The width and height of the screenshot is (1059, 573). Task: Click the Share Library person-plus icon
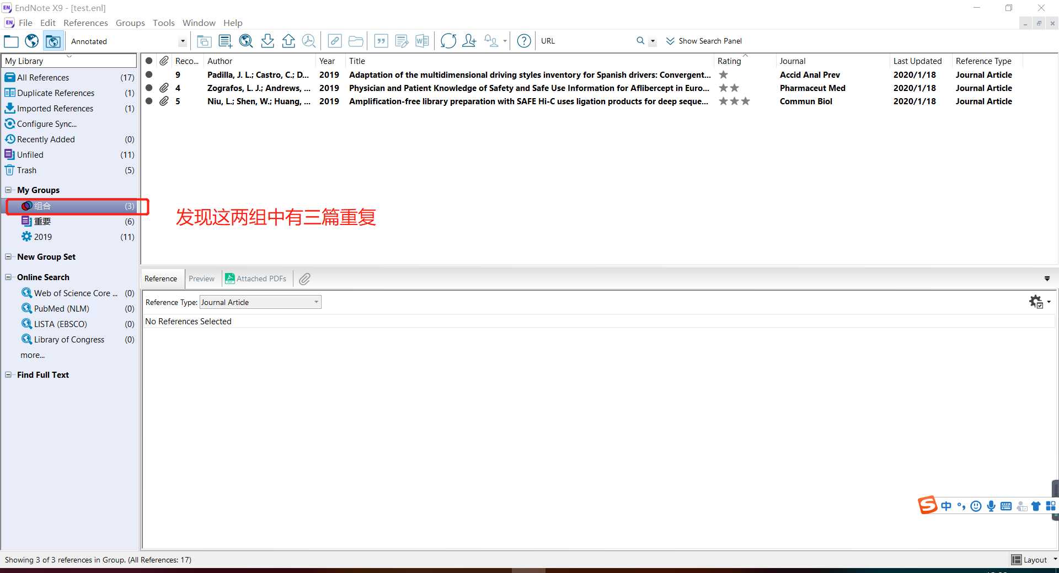tap(469, 41)
